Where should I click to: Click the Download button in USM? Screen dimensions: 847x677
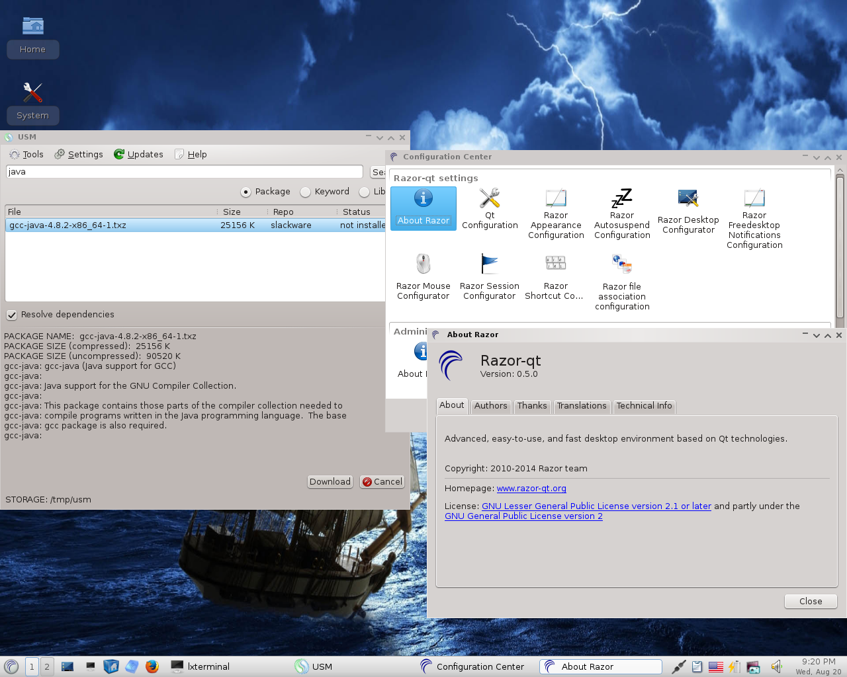click(x=330, y=482)
